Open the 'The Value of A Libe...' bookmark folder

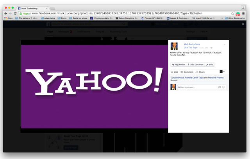point(26,18)
